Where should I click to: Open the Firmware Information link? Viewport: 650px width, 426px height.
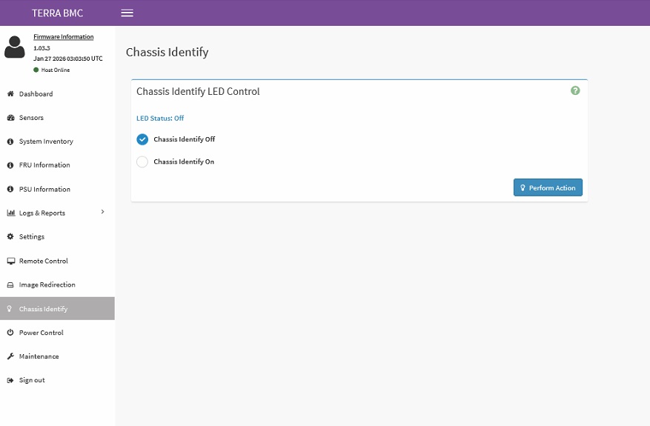coord(64,36)
